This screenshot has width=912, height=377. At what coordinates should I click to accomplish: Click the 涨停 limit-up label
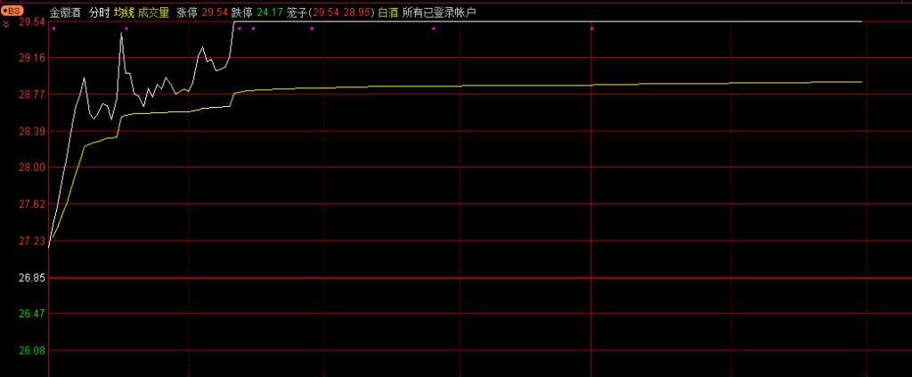tap(187, 12)
